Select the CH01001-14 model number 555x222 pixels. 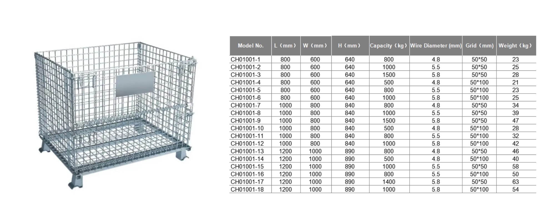pos(247,159)
